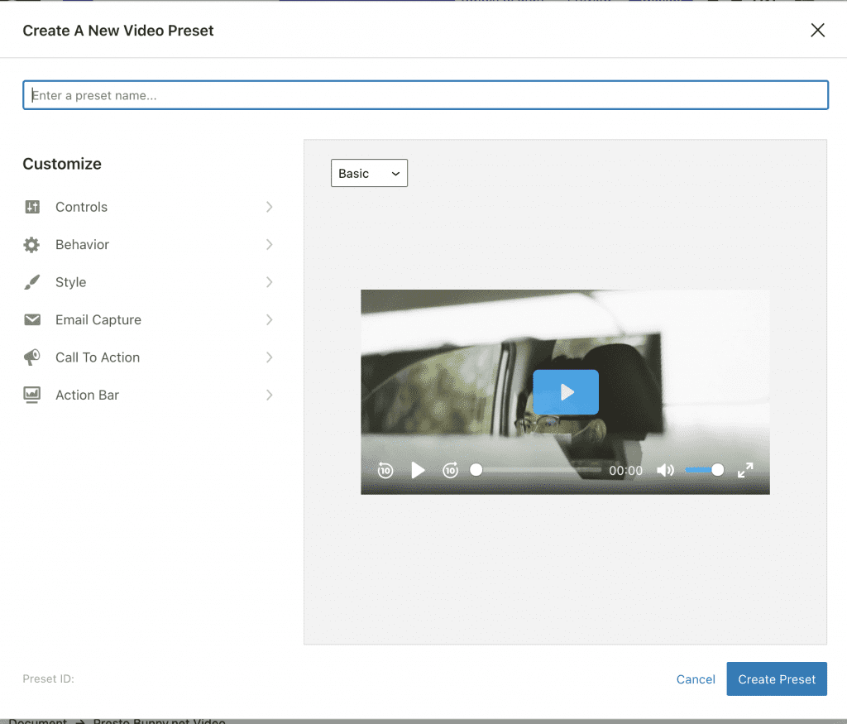This screenshot has height=724, width=847.
Task: Click the Style paintbrush icon
Action: (x=32, y=282)
